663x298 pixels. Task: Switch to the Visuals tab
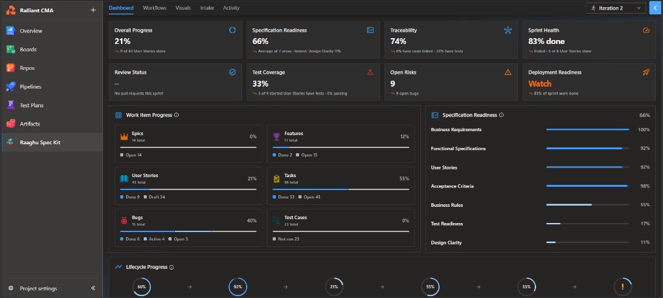(183, 8)
